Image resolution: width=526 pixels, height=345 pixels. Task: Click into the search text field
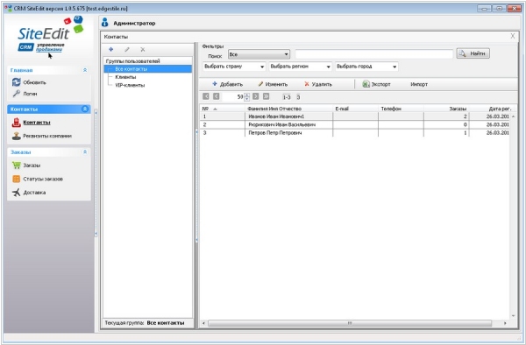[373, 53]
